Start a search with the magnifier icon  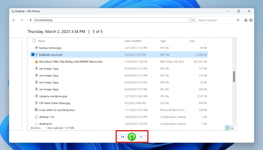click(x=238, y=20)
